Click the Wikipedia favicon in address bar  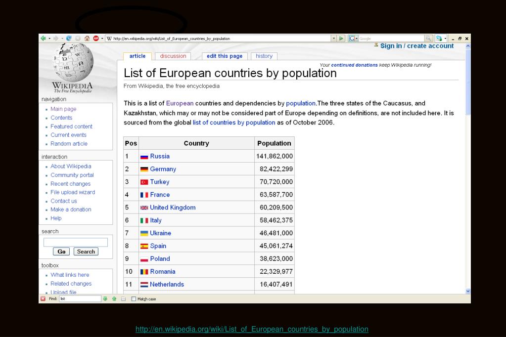(x=109, y=39)
